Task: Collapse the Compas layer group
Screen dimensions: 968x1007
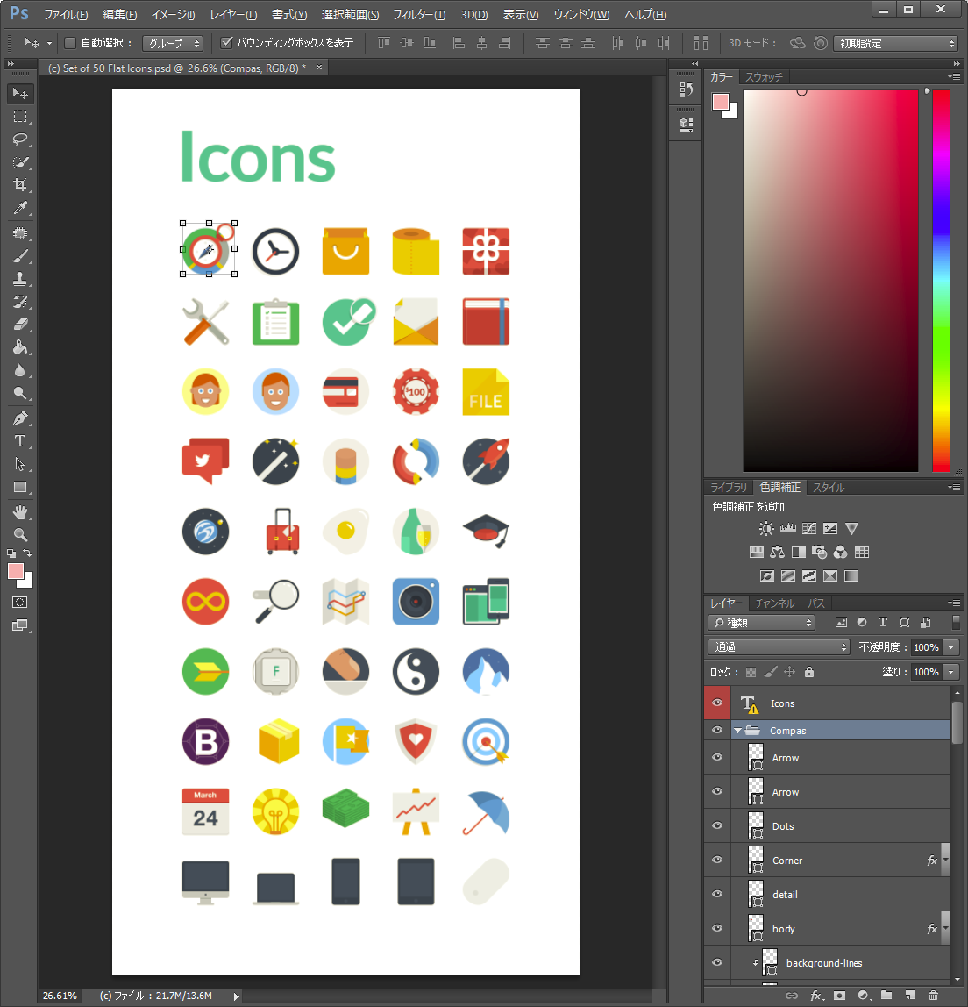Action: pyautogui.click(x=738, y=731)
